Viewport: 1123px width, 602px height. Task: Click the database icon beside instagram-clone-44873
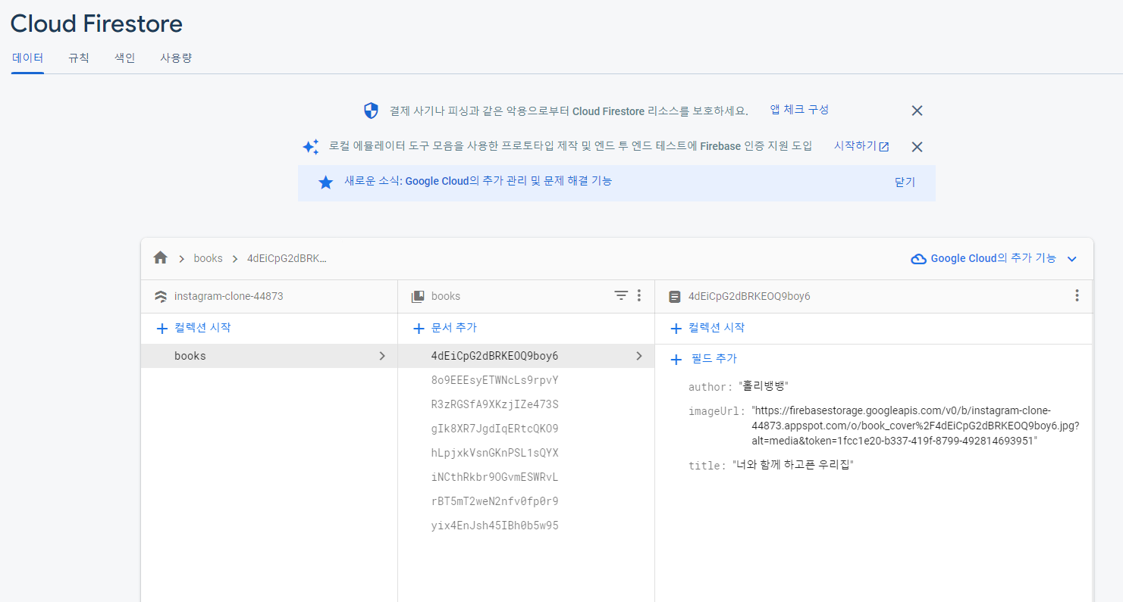[x=161, y=297]
